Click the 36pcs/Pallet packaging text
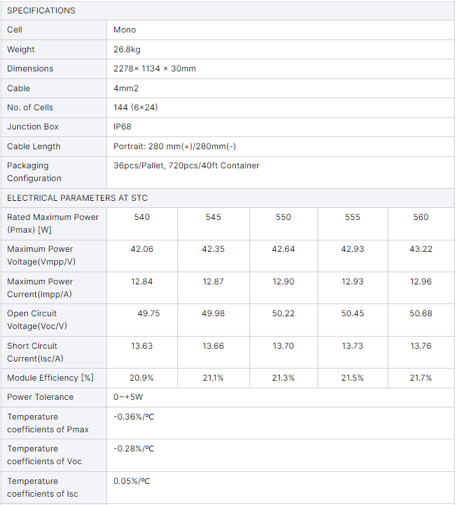Screen dimensions: 456x505 tap(186, 166)
